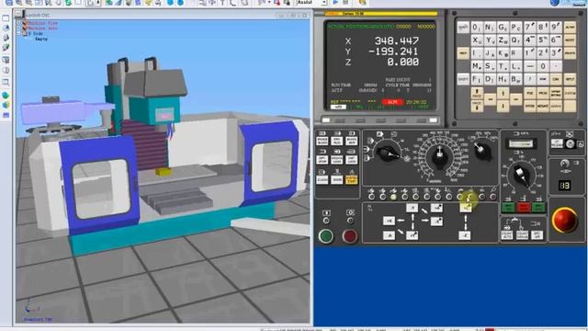Expand the Machine Roto tree node
The width and height of the screenshot is (588, 331).
[19, 29]
